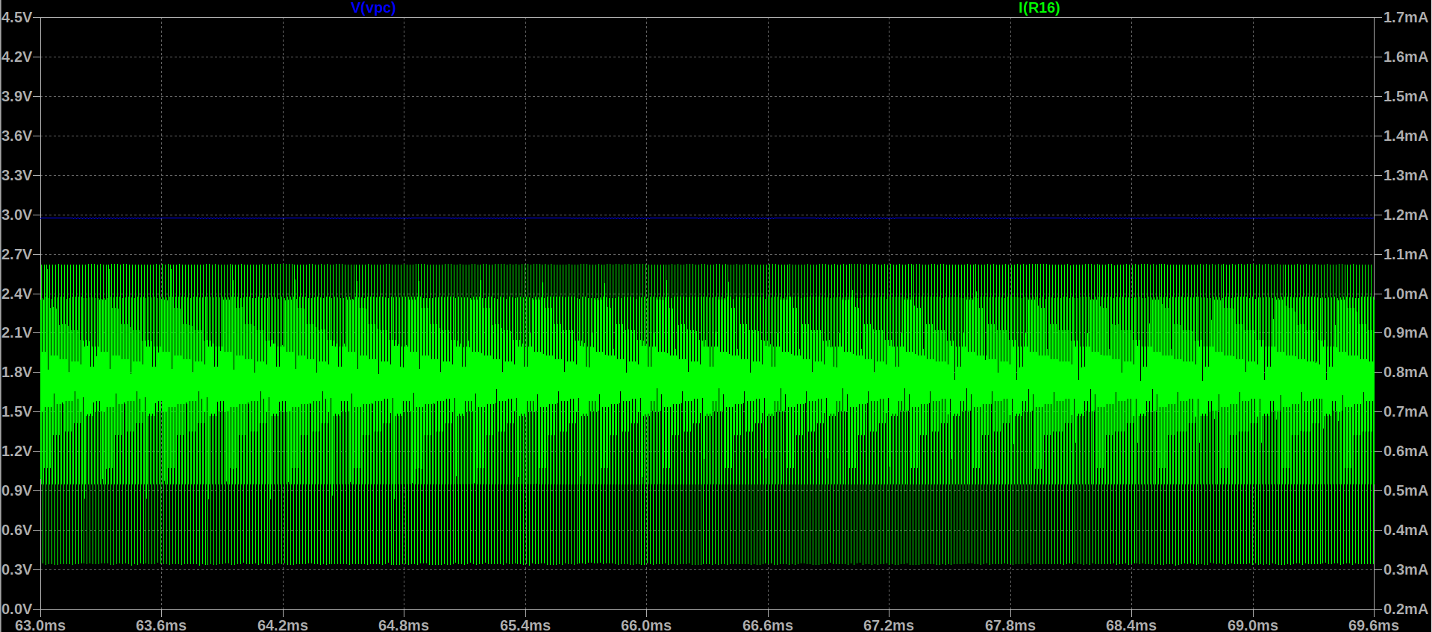Click the 3.0V left axis tick label

[x=16, y=215]
